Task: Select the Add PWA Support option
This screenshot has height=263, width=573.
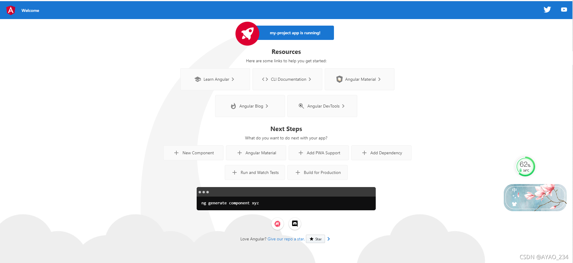Action: 319,153
